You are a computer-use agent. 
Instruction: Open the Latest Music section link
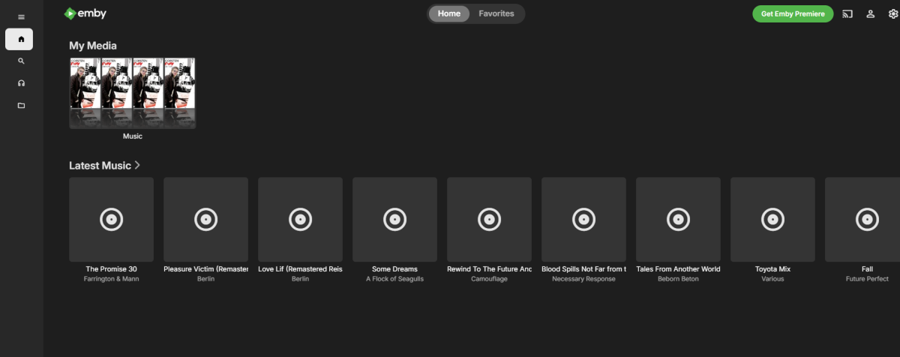100,166
